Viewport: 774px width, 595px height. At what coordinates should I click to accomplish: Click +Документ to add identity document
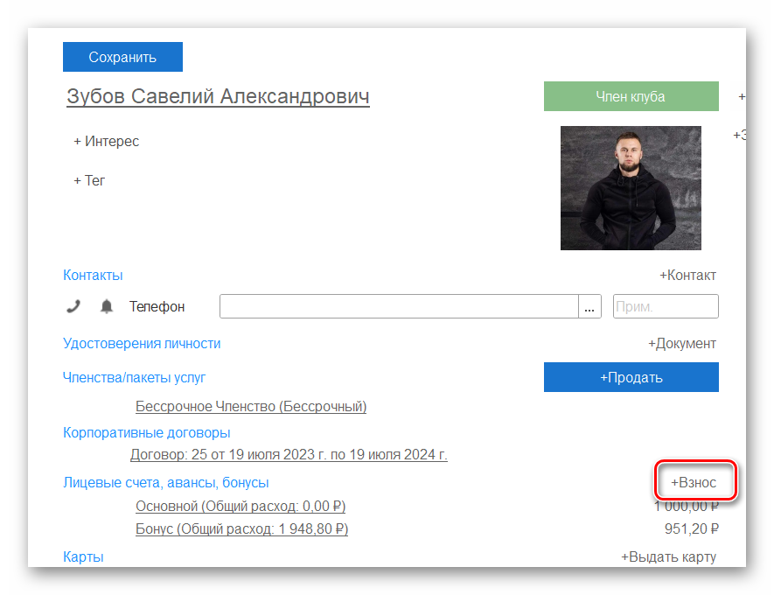(x=681, y=343)
